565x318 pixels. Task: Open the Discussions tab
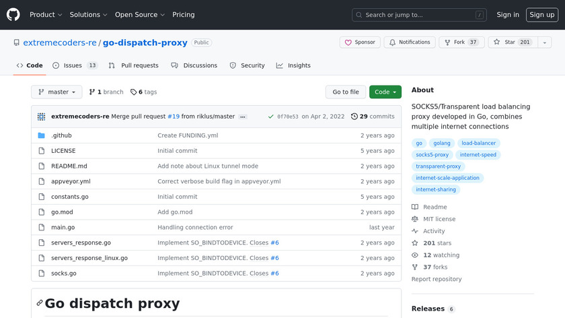194,65
